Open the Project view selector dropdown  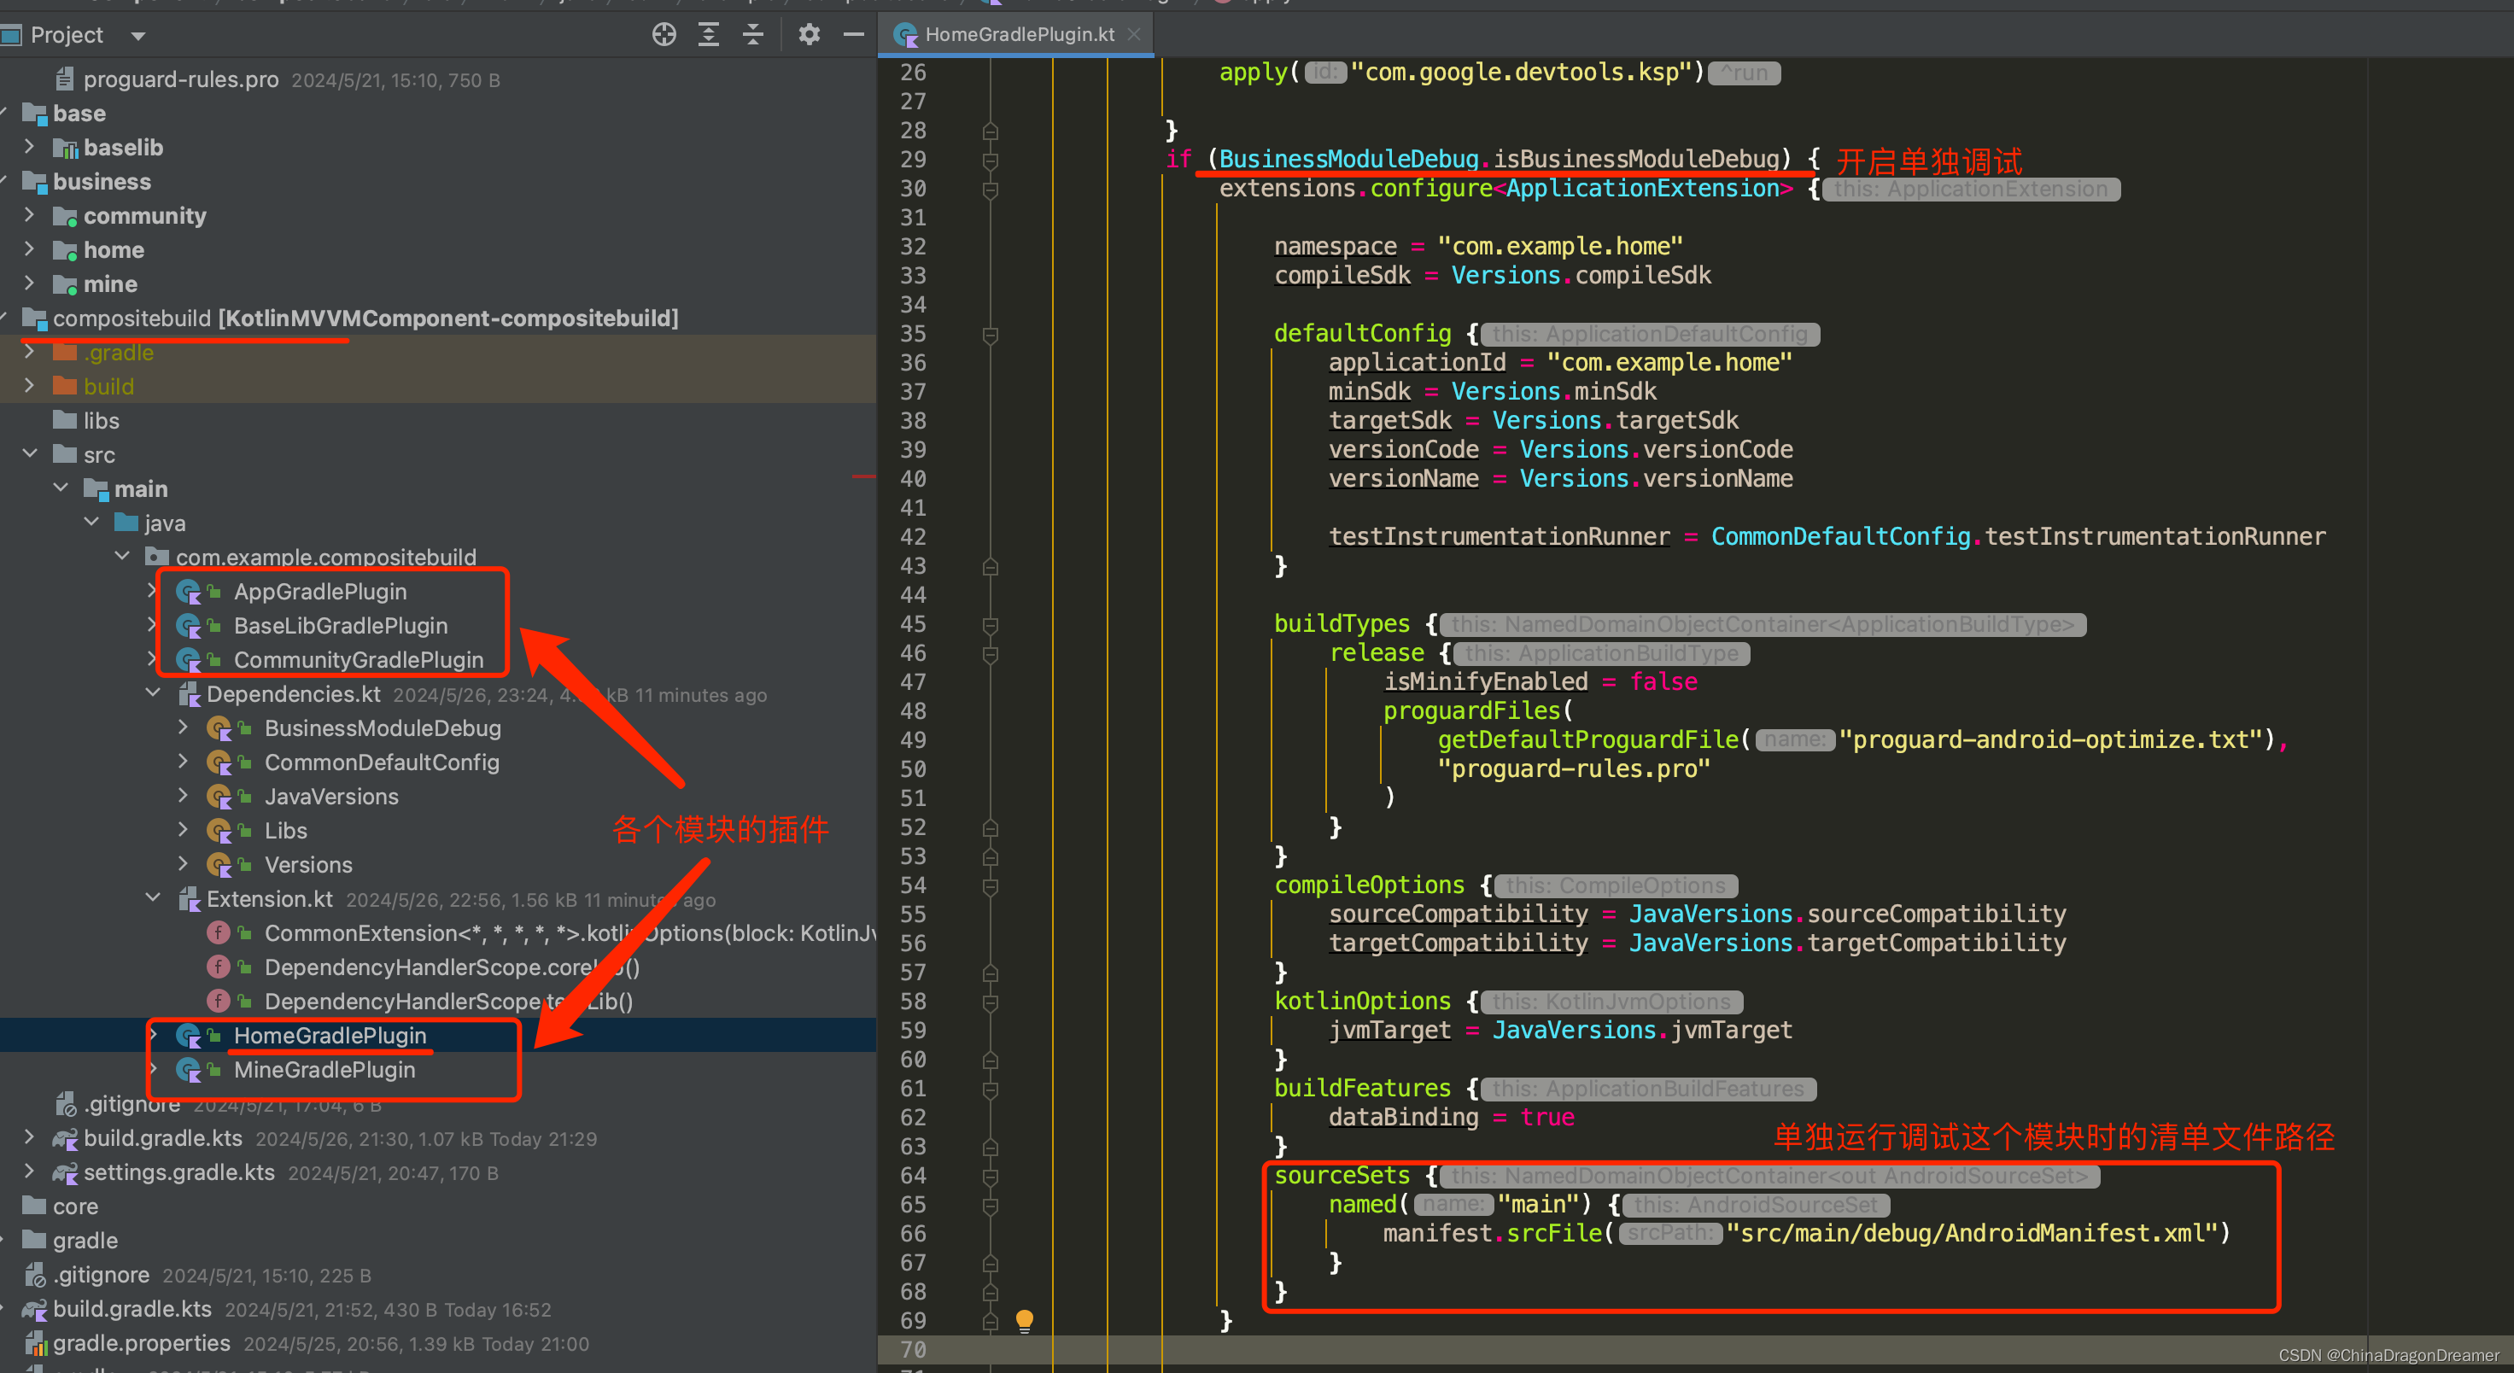[137, 34]
